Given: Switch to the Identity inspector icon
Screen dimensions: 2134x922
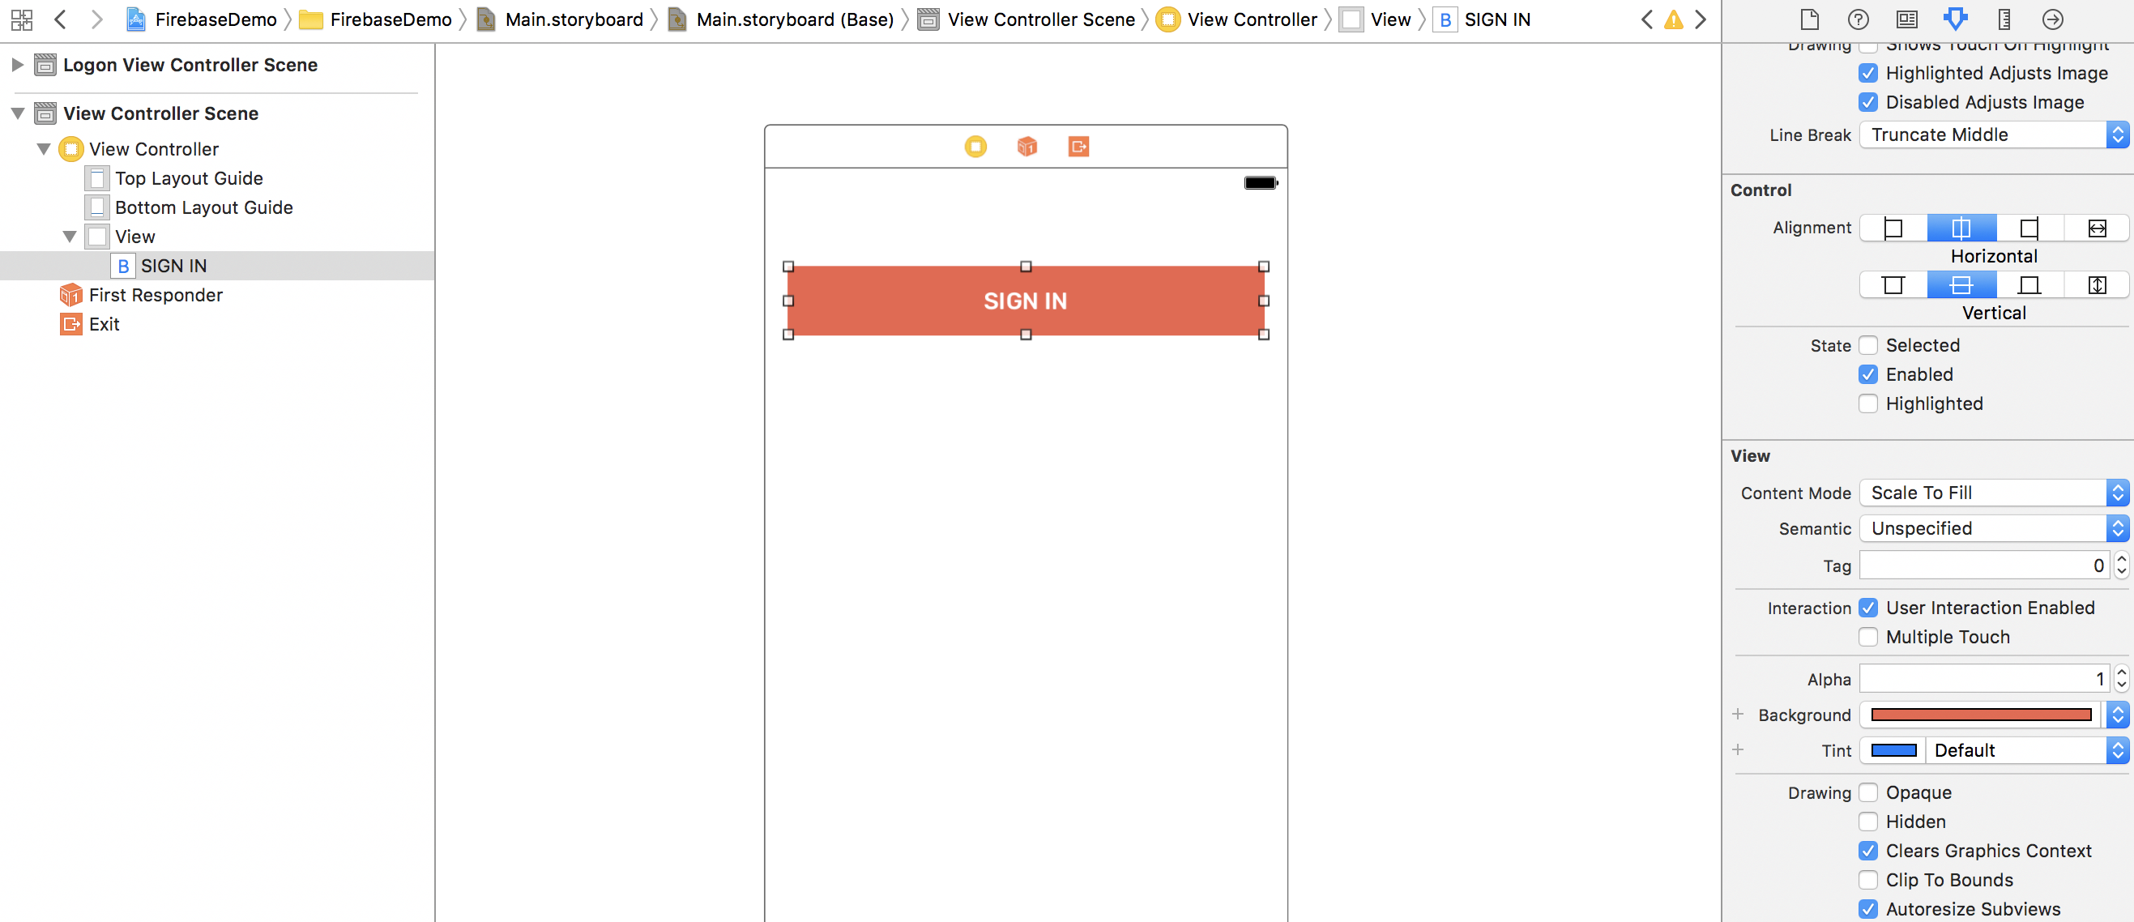Looking at the screenshot, I should [x=1906, y=19].
